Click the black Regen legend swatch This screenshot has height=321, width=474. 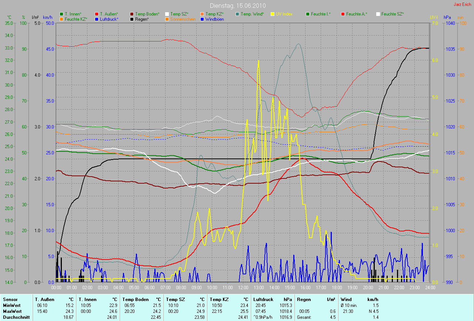132,19
